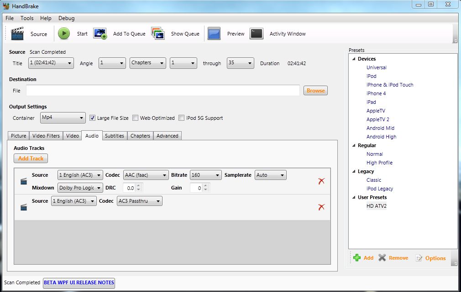Select the Android High preset

[381, 137]
